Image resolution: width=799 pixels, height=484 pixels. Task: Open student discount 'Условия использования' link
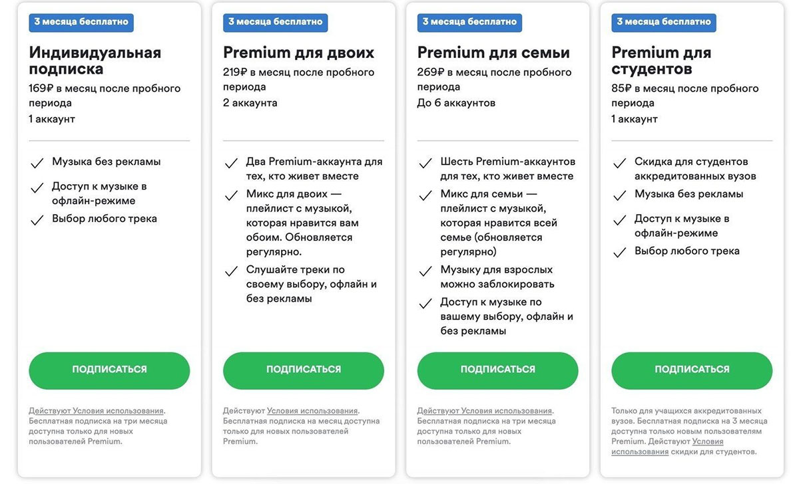(707, 441)
